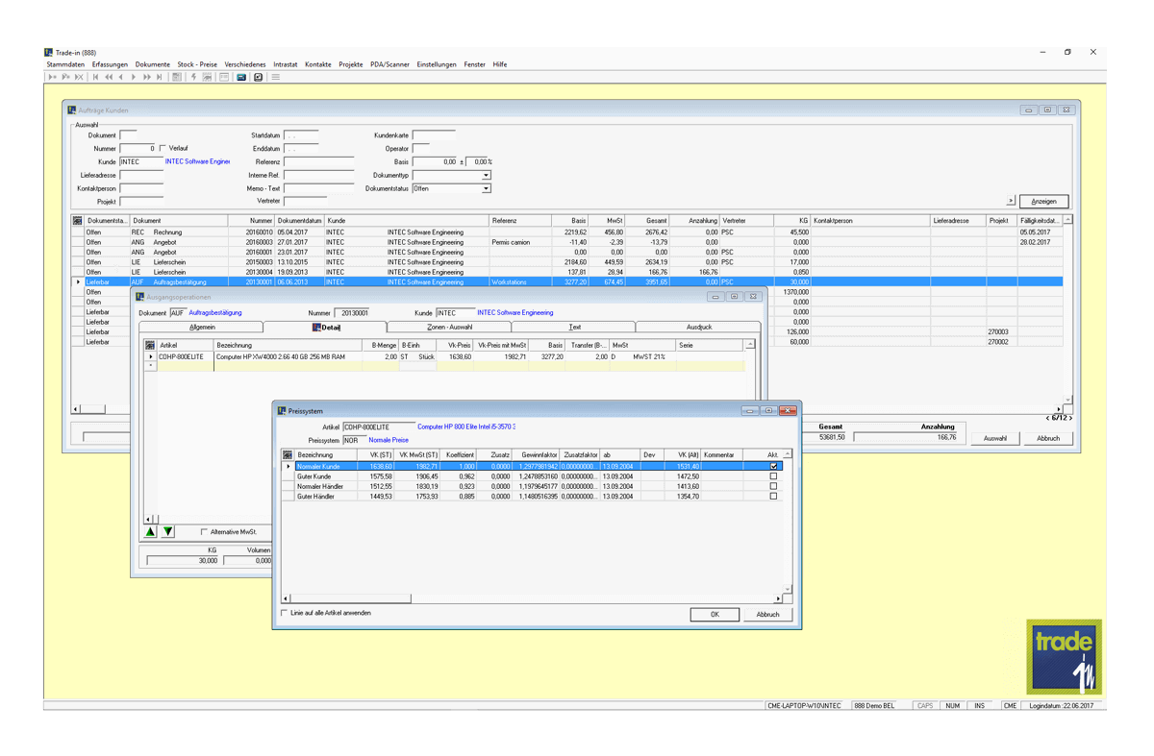Click grid settings icon in Preissystem table
Image resolution: width=1154 pixels, height=756 pixels.
click(x=287, y=454)
